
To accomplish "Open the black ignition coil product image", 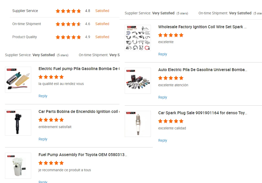I will (18, 123).
